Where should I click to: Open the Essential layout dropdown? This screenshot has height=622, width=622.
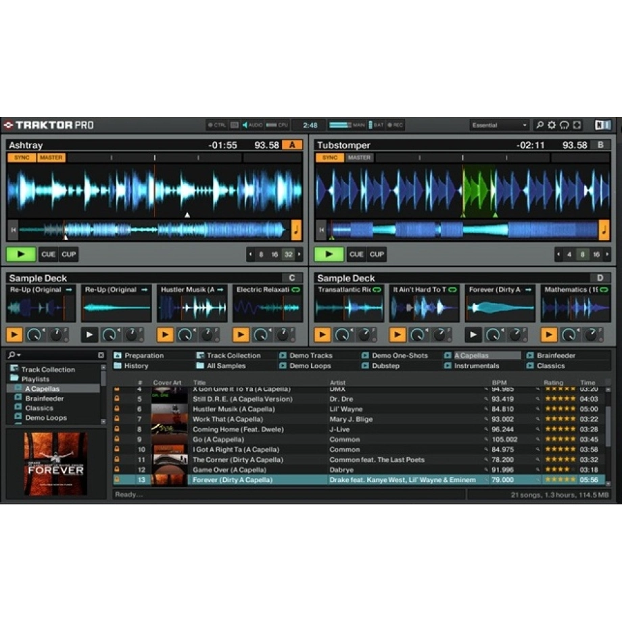coord(500,125)
